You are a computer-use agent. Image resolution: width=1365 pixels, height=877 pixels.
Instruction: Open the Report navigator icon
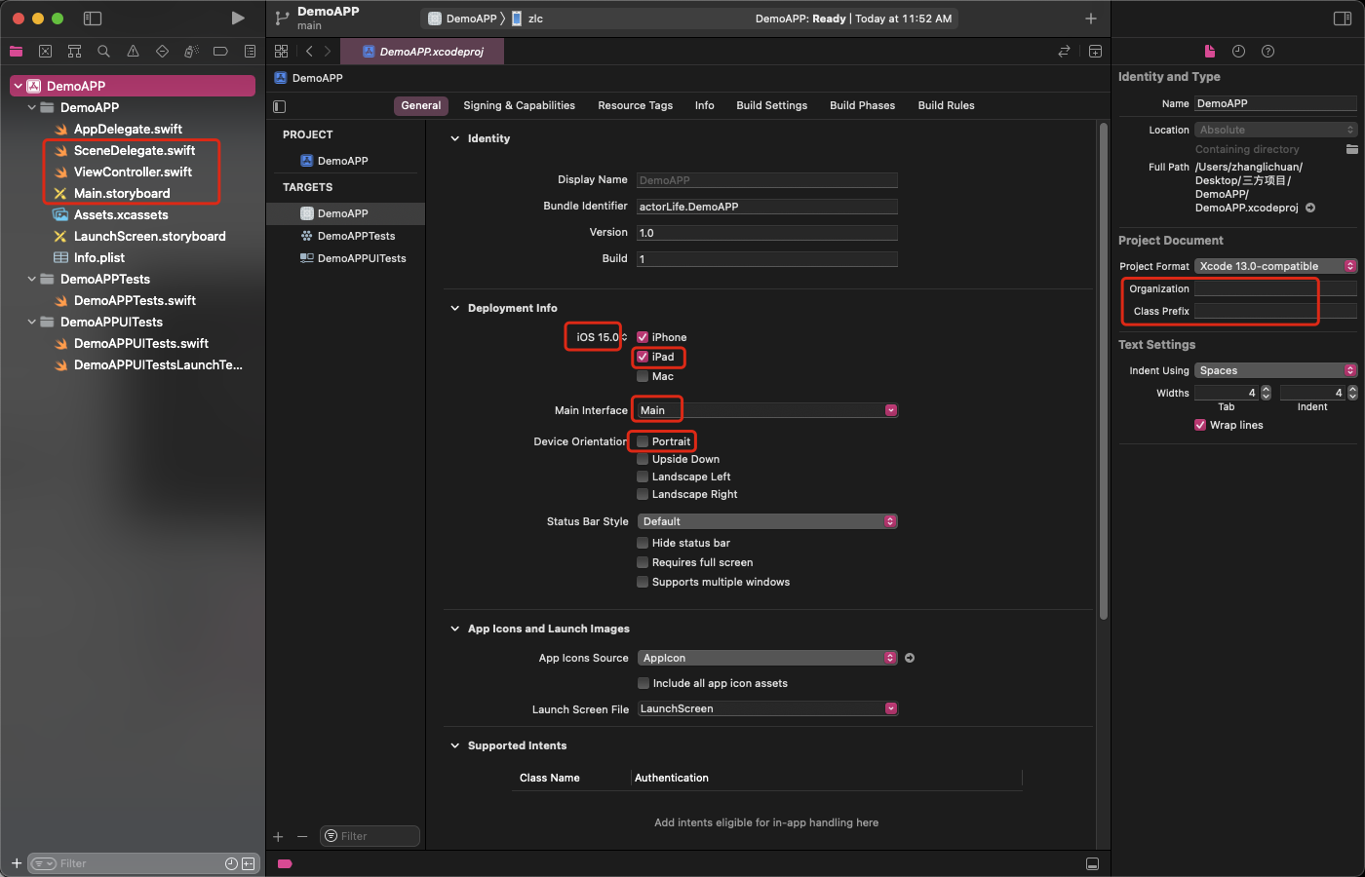pos(250,52)
